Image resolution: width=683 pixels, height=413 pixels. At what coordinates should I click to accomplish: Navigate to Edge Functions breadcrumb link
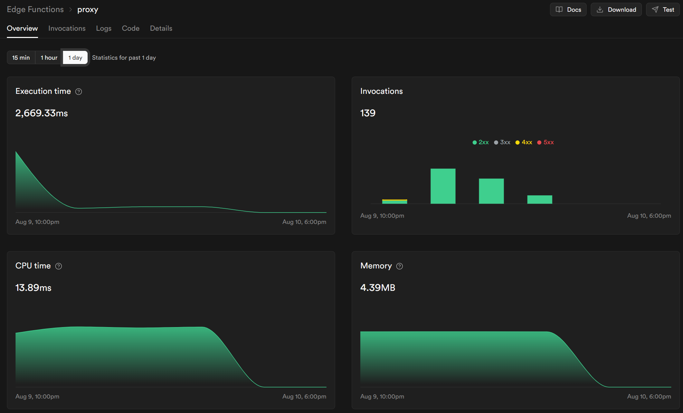35,10
